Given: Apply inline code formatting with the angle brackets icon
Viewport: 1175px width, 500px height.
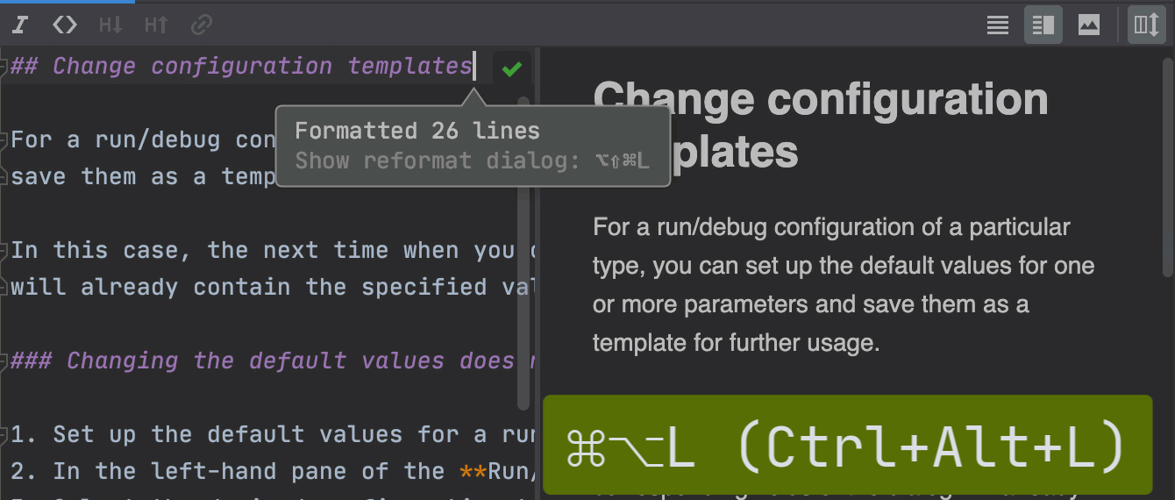Looking at the screenshot, I should (65, 25).
